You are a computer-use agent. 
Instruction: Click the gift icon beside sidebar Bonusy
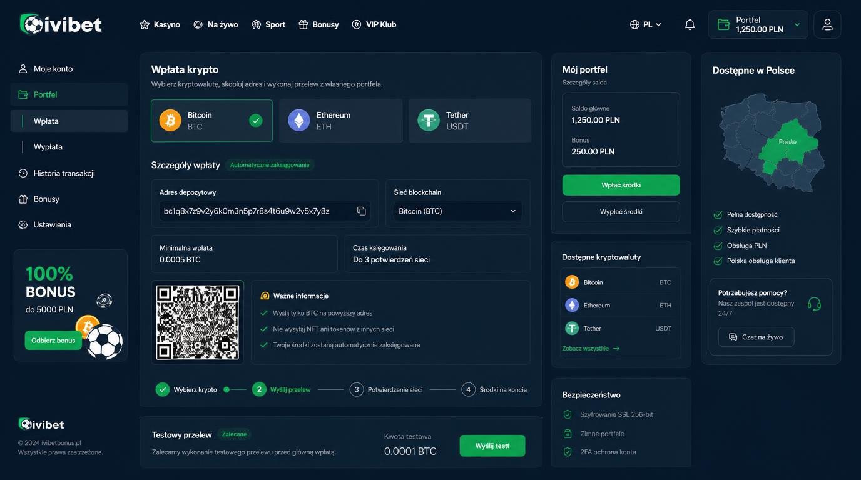[23, 199]
